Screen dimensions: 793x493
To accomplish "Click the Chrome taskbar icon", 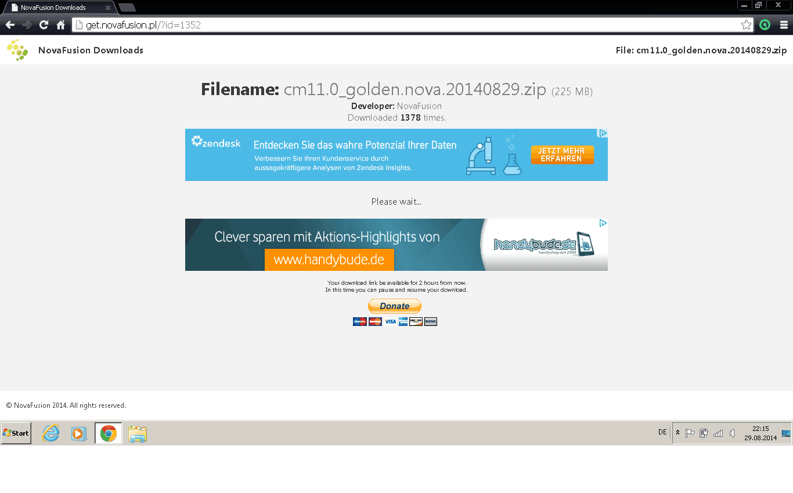I will [109, 433].
